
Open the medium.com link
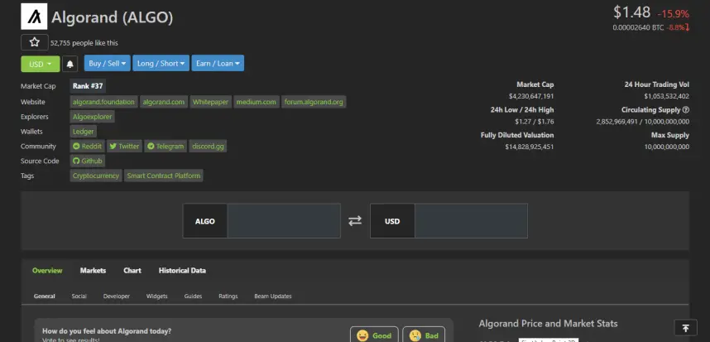(257, 102)
